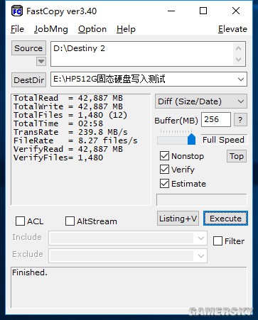This screenshot has height=320, width=258.
Task: Open the File menu
Action: 17,29
